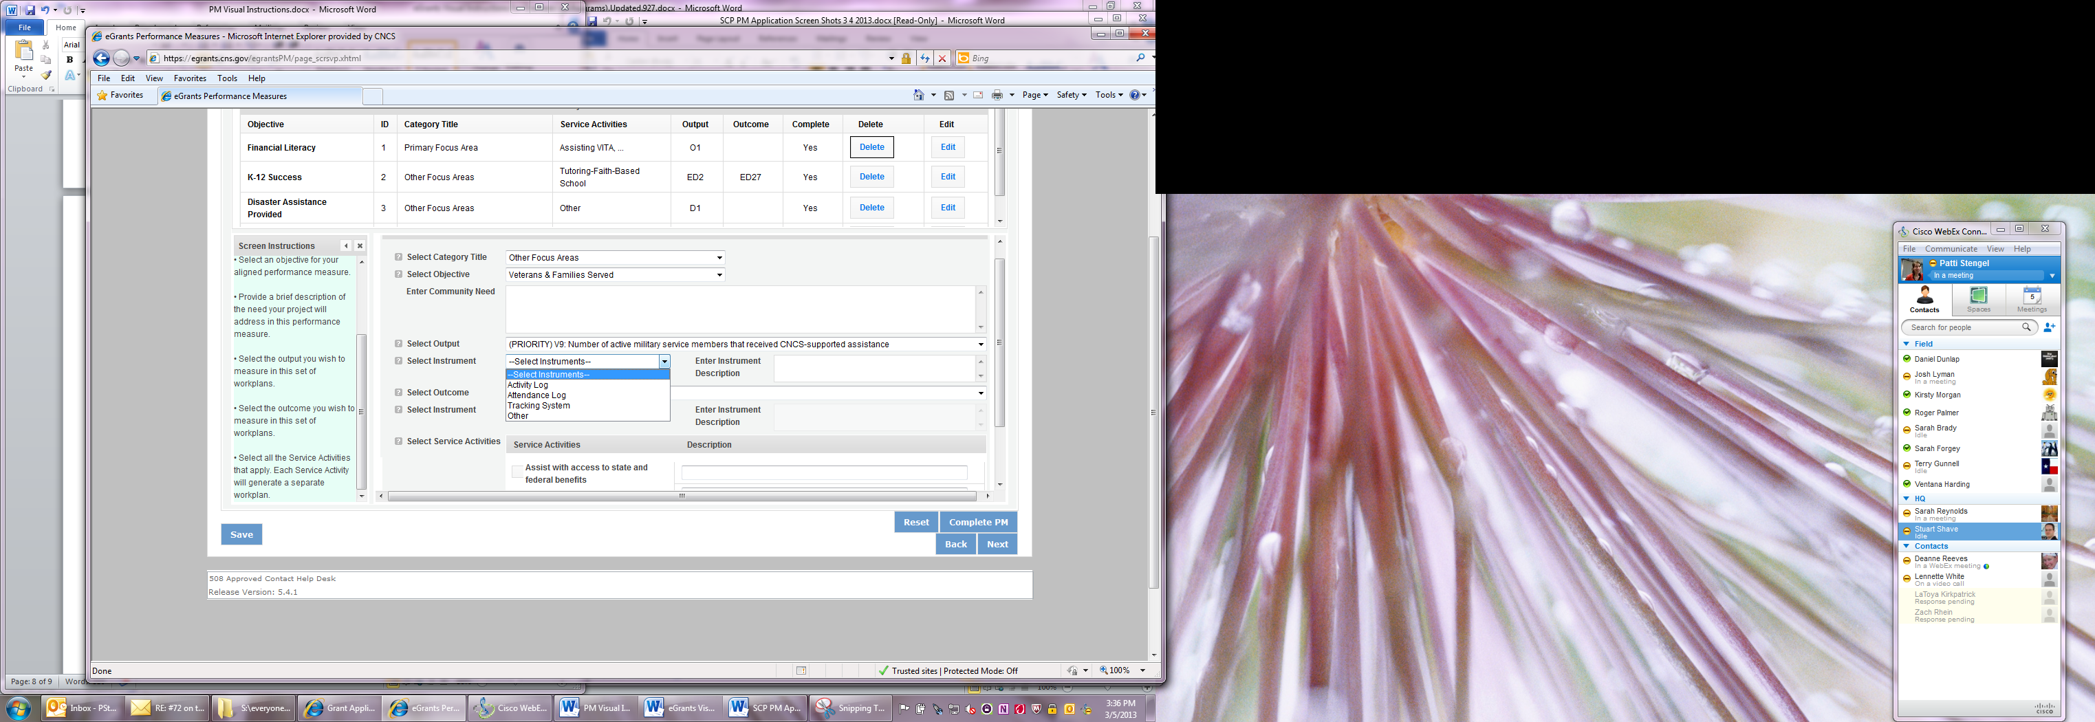
Task: Open the Select Output dropdown
Action: point(746,344)
